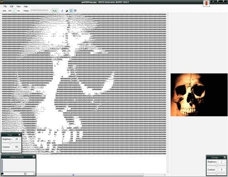
Task: Click the black levels marker in Adjust Levels
Action: click(2, 173)
